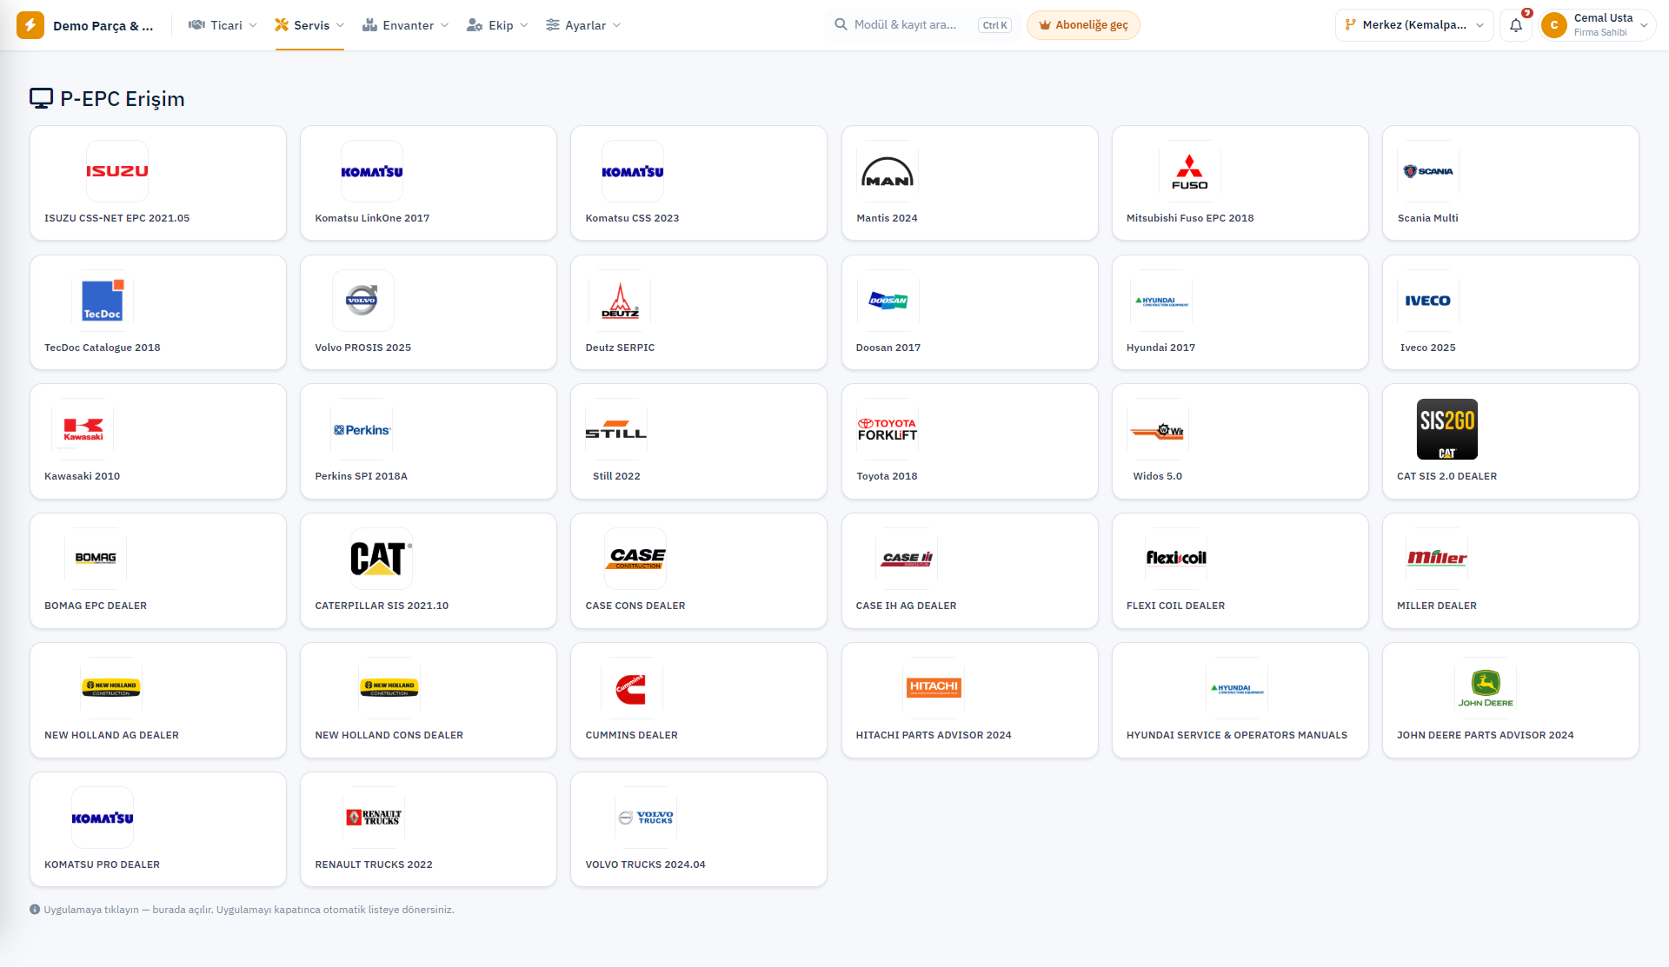Open the Widos 5.0 logo
Viewport: 1669px width, 967px height.
1158,429
